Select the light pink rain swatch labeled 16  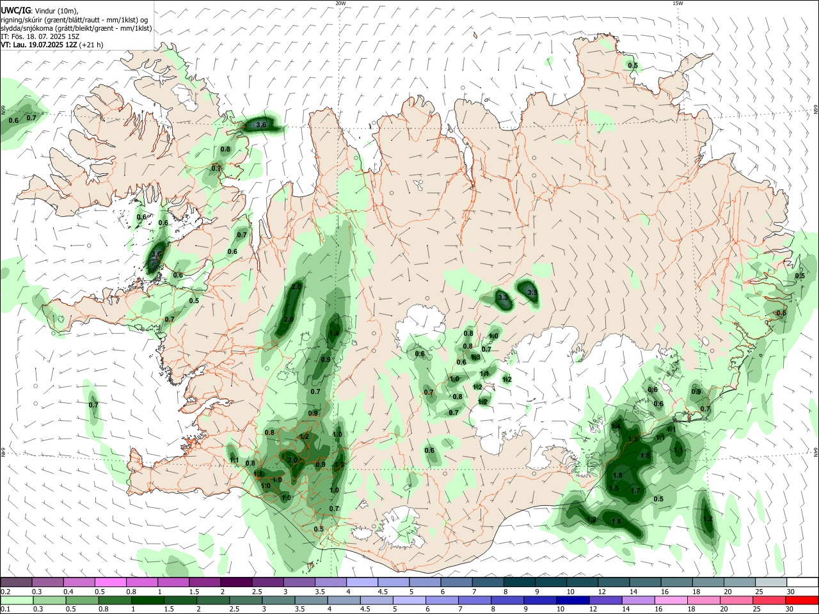click(x=671, y=601)
